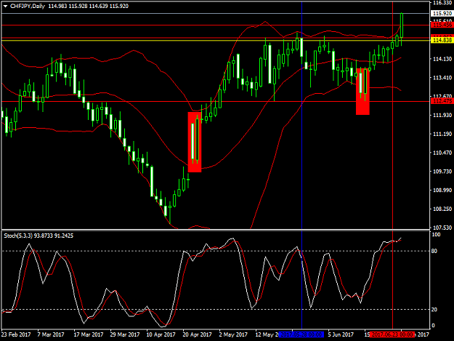
Task: Click the stochastic 80 level label
Action: [x=434, y=251]
